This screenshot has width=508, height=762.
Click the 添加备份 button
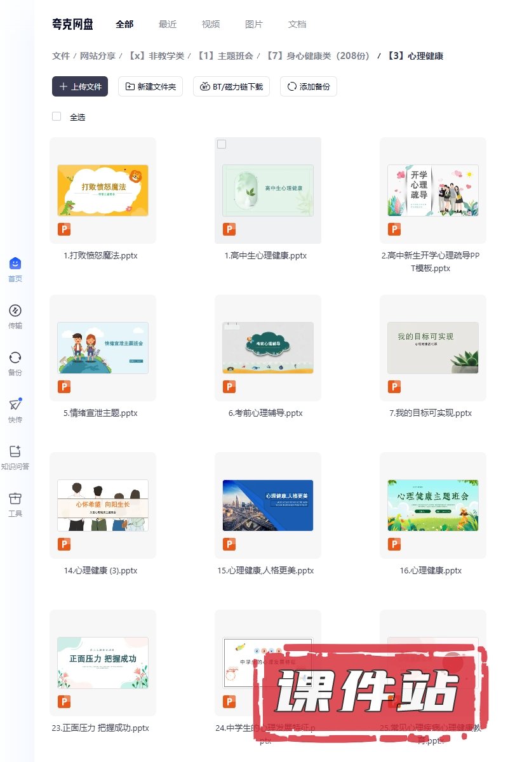[x=309, y=86]
